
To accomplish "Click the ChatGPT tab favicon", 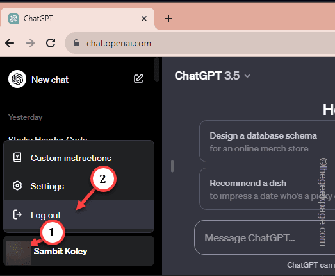I will tap(13, 19).
